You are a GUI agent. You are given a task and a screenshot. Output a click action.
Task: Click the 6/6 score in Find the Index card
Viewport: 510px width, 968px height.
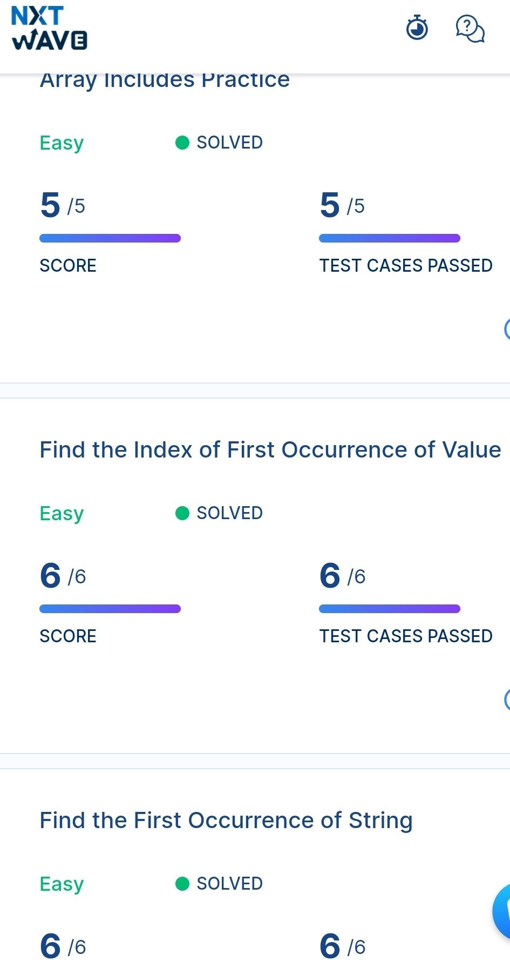tap(63, 576)
